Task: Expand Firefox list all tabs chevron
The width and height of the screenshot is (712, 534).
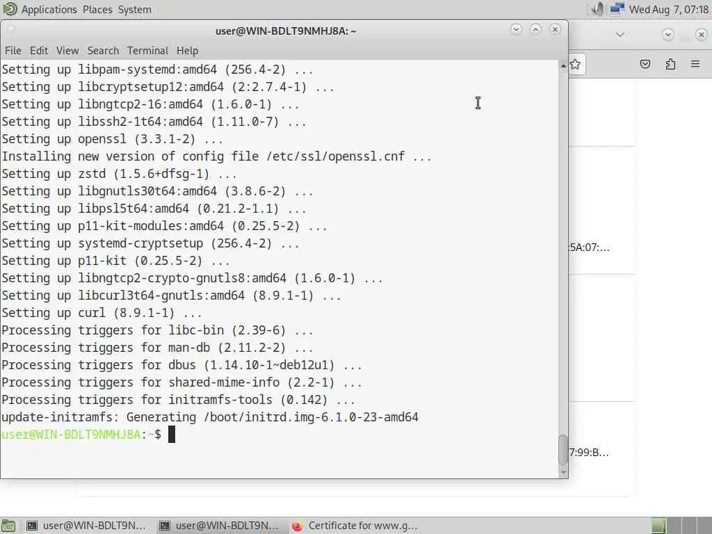Action: [x=620, y=35]
